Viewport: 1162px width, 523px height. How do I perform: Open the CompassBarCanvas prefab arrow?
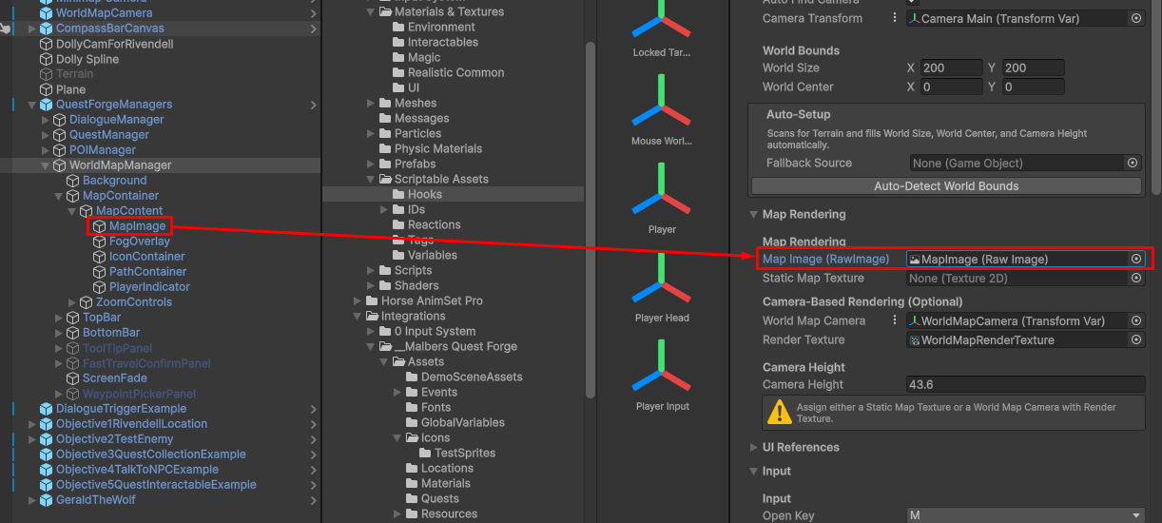[314, 29]
